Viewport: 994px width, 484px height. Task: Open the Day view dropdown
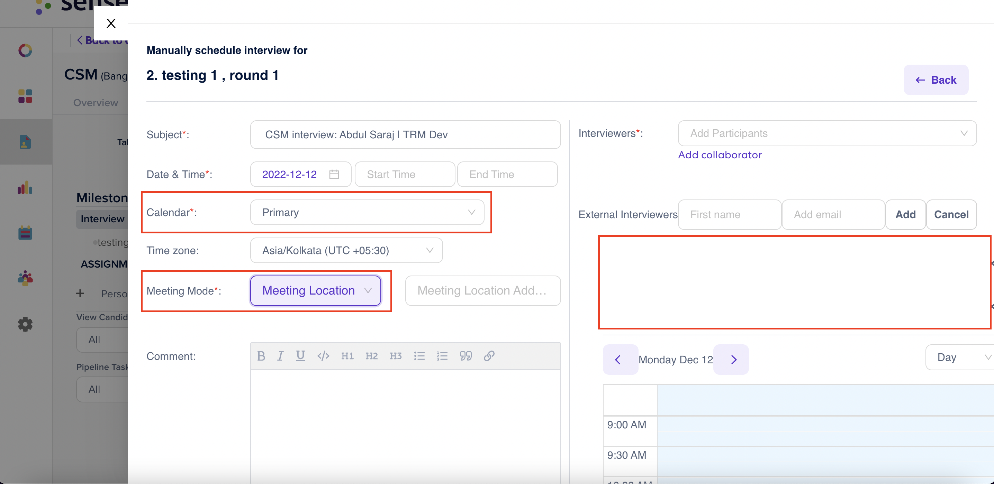(x=960, y=357)
